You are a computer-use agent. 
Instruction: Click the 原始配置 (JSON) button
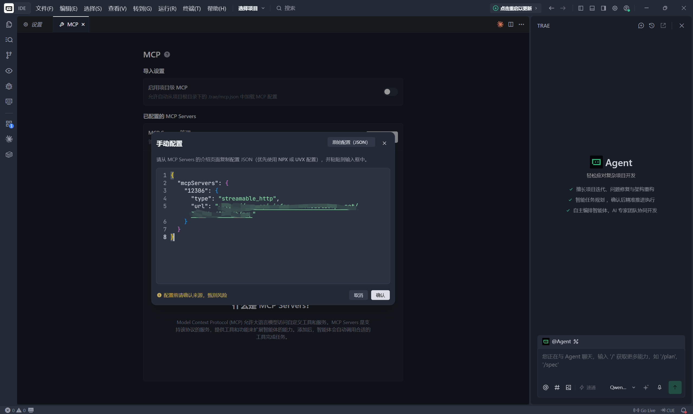[x=351, y=142]
